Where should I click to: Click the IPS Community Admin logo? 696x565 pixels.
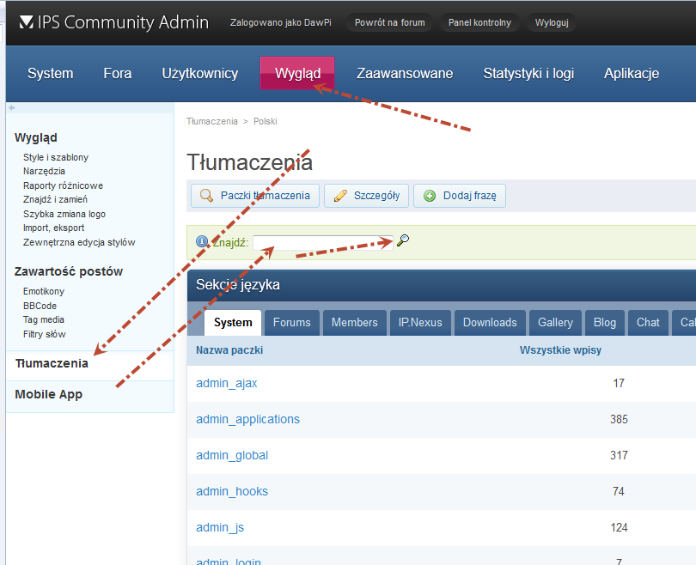113,22
